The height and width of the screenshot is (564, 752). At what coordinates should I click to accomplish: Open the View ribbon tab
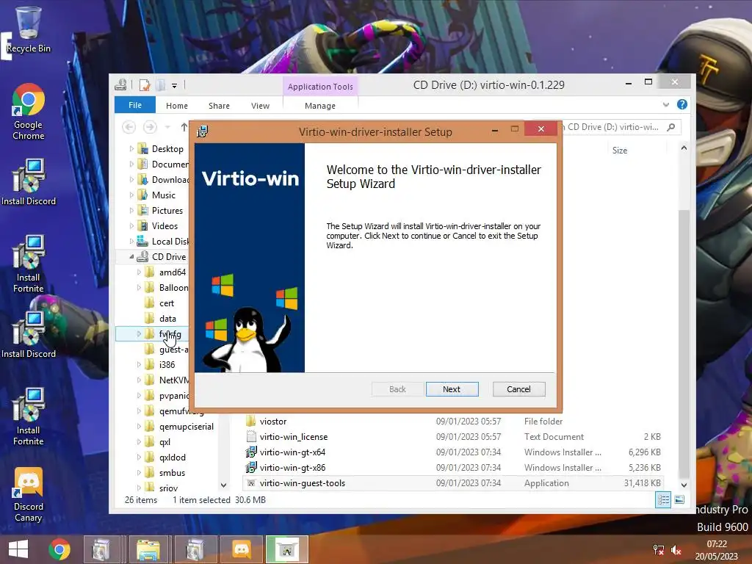261,106
